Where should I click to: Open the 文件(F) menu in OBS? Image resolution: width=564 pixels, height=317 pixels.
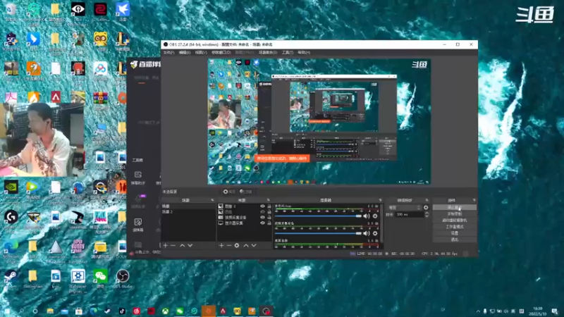(x=168, y=52)
